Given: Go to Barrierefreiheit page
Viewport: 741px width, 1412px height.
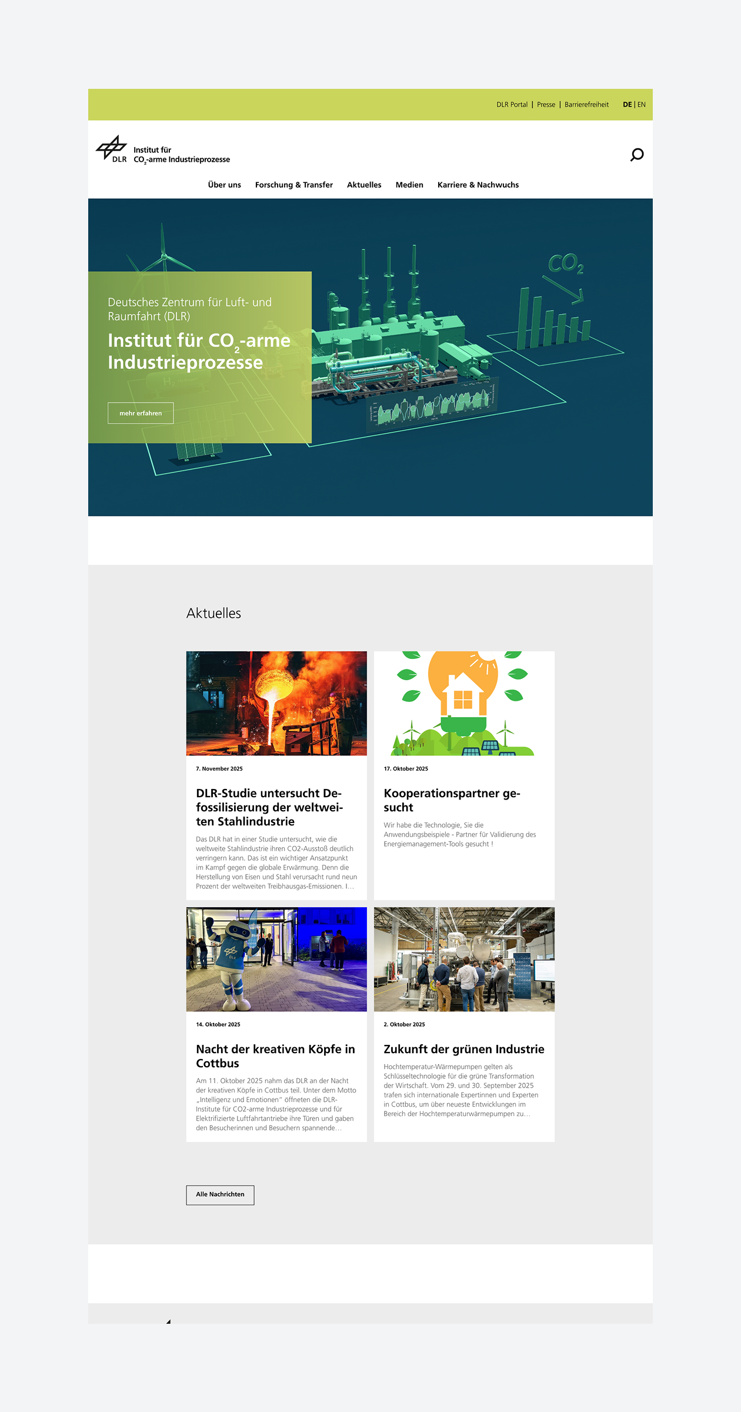Looking at the screenshot, I should [586, 105].
